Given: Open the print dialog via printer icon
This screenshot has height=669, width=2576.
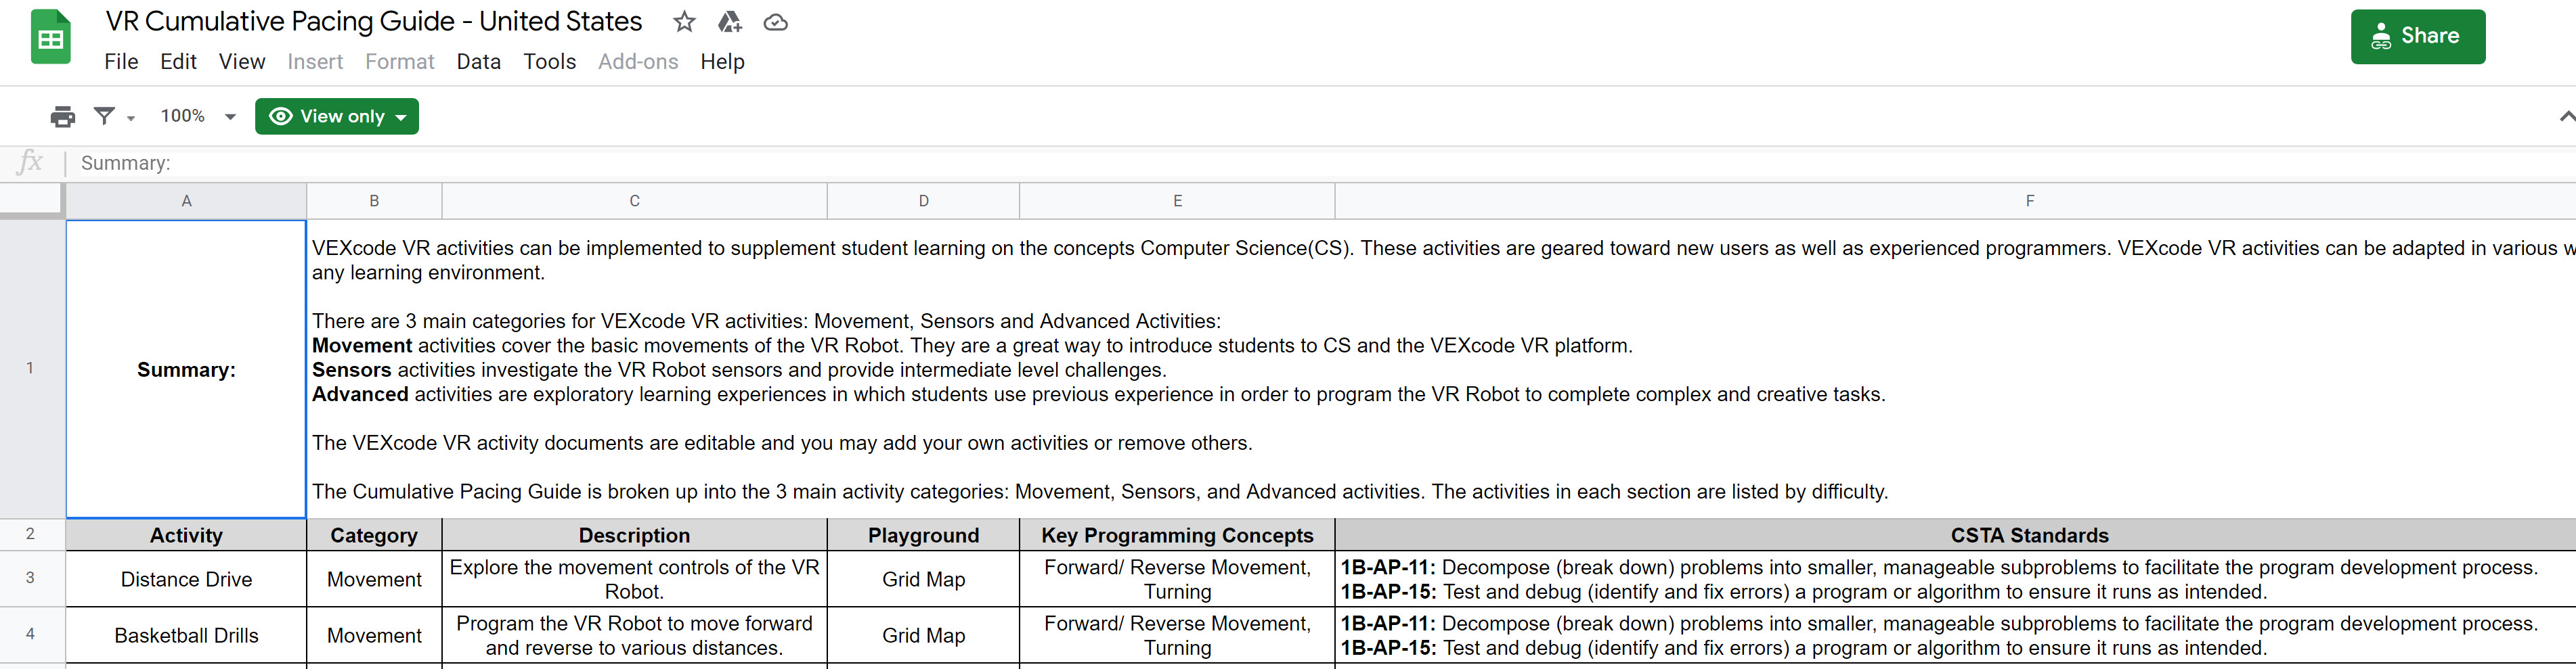Looking at the screenshot, I should pyautogui.click(x=62, y=116).
